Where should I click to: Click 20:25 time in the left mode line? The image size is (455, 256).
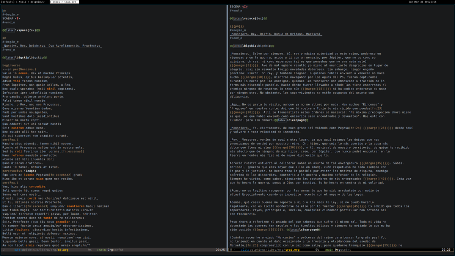pyautogui.click(x=220, y=250)
